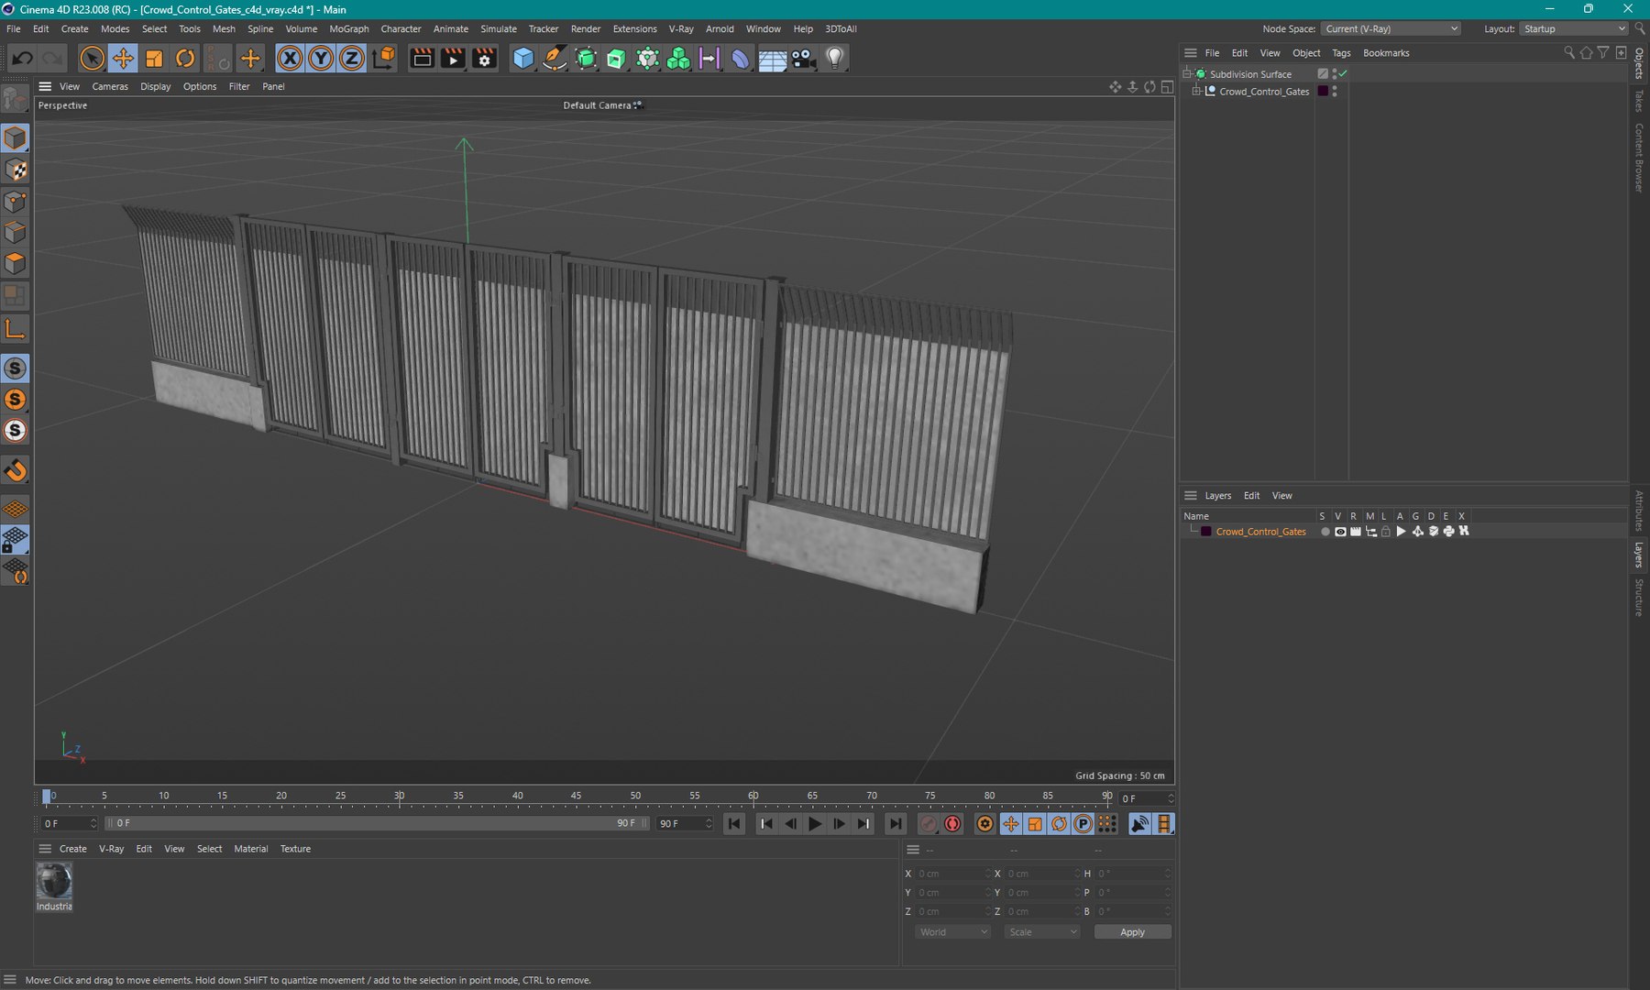Screen dimensions: 1650x990
Task: Toggle Snap enable magnet icon
Action: [x=16, y=470]
